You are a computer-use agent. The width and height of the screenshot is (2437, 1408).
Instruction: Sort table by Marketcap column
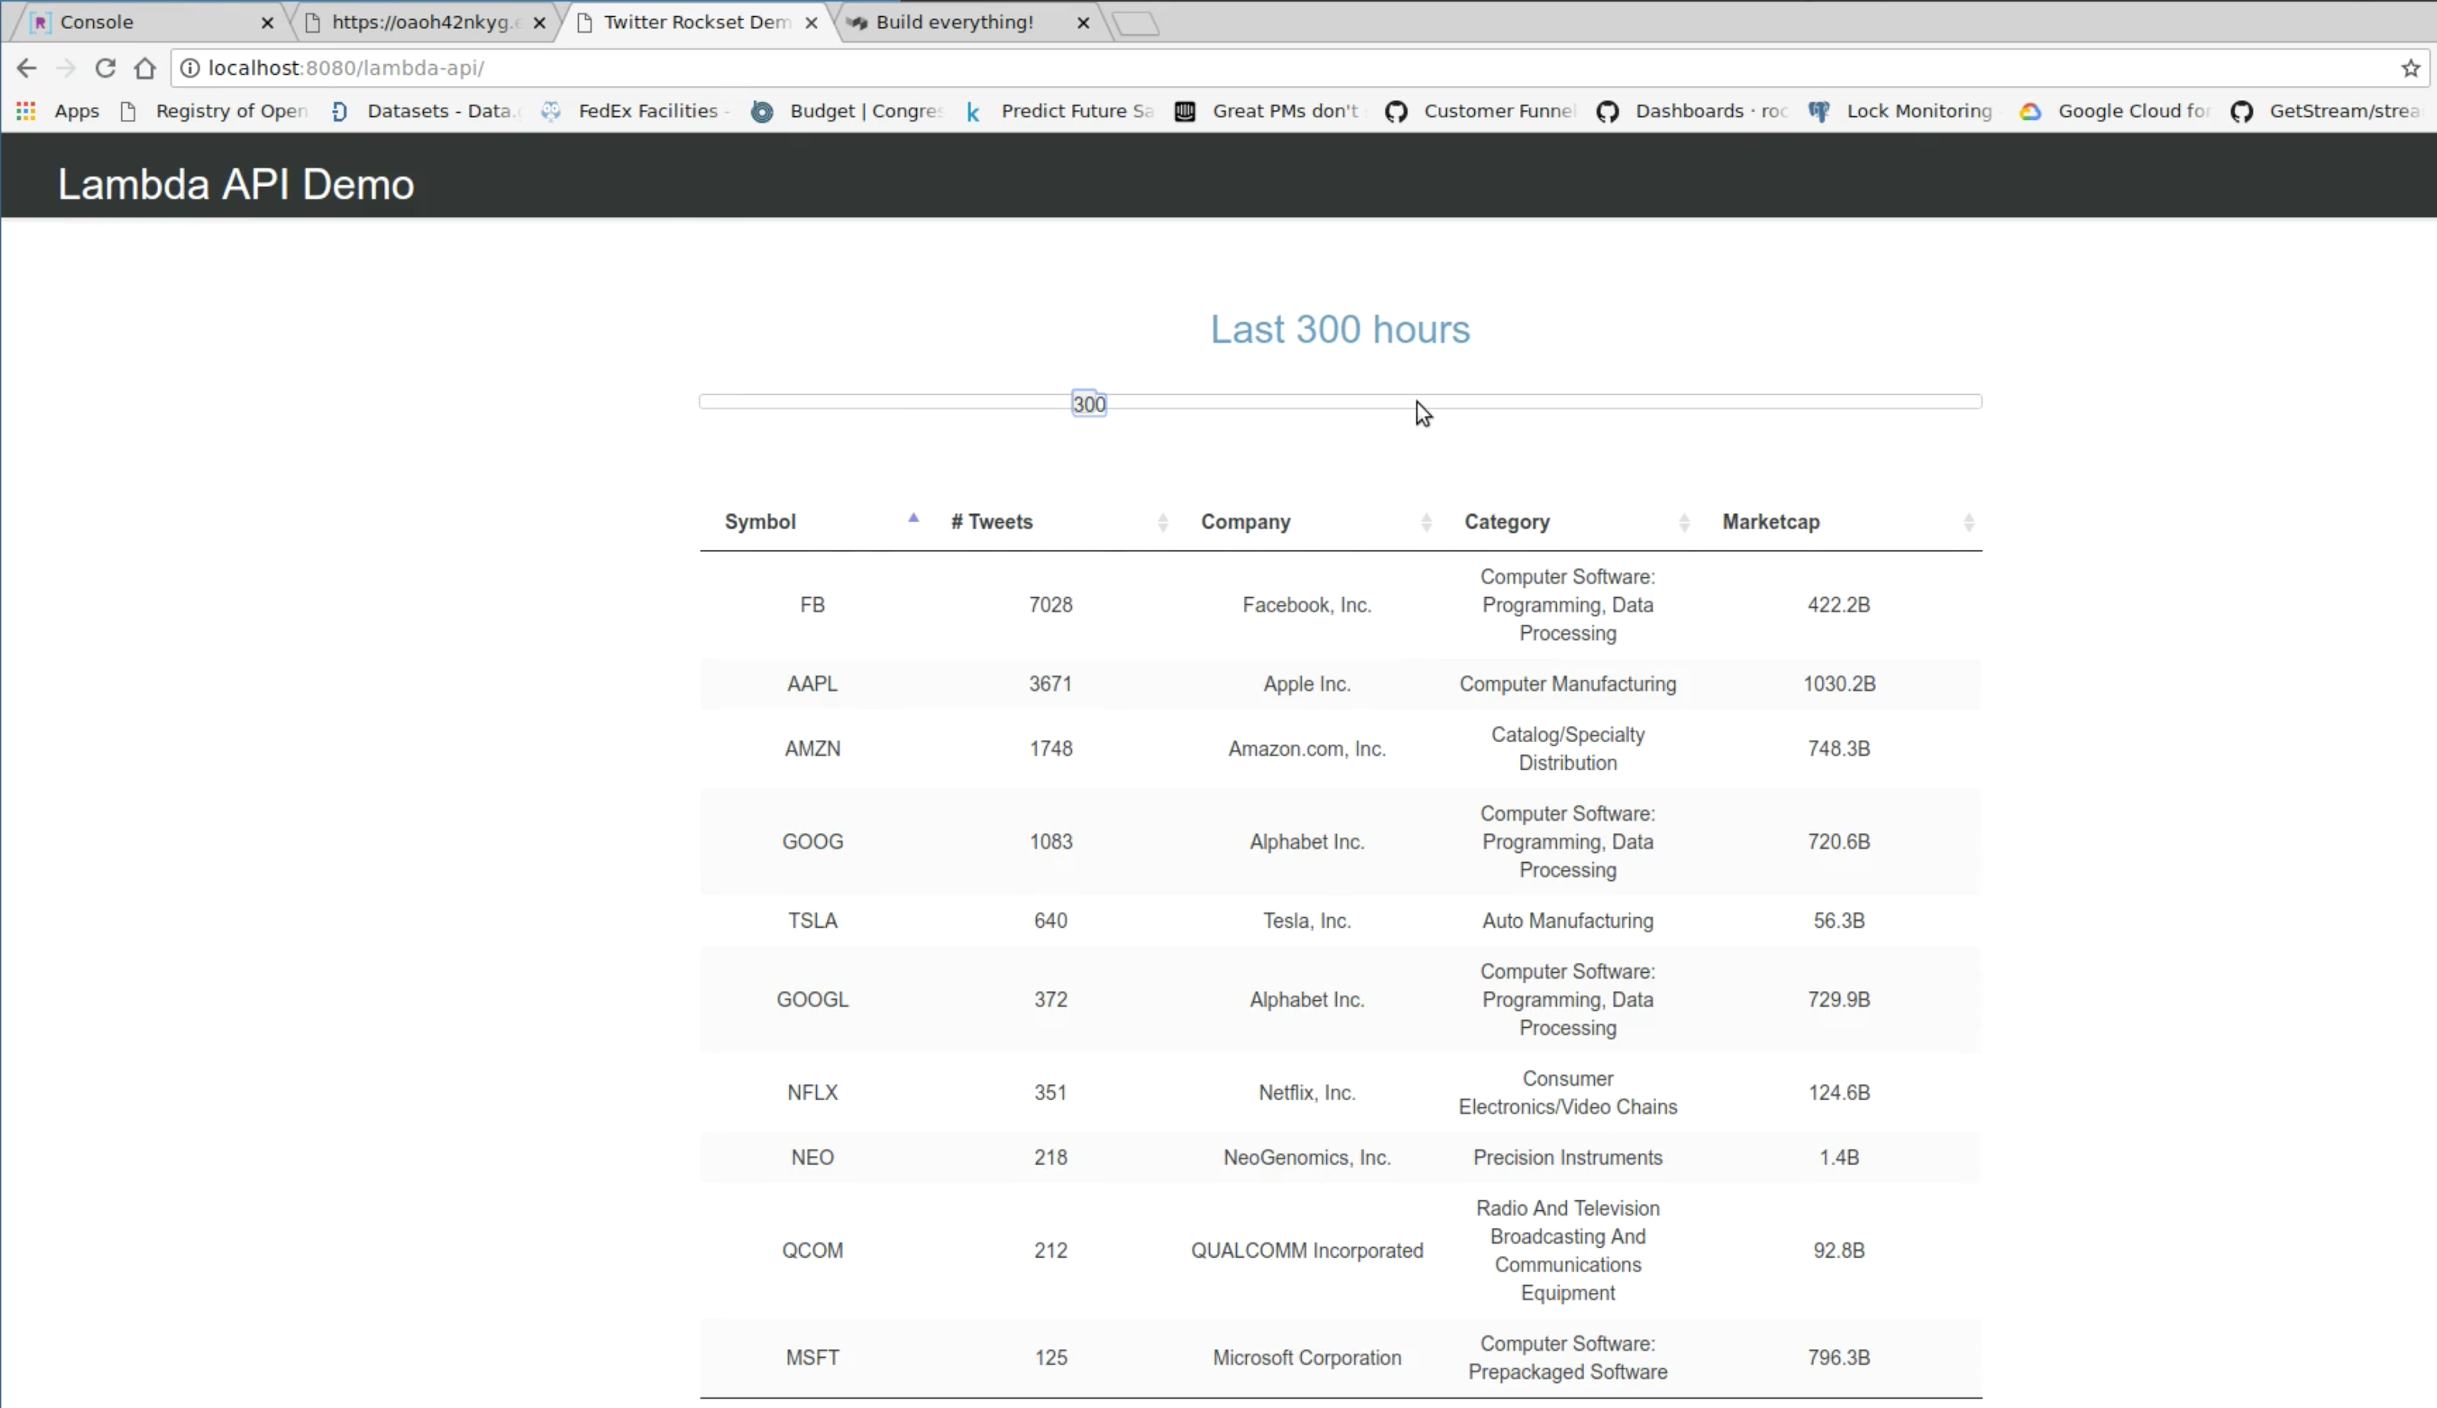tap(1770, 522)
